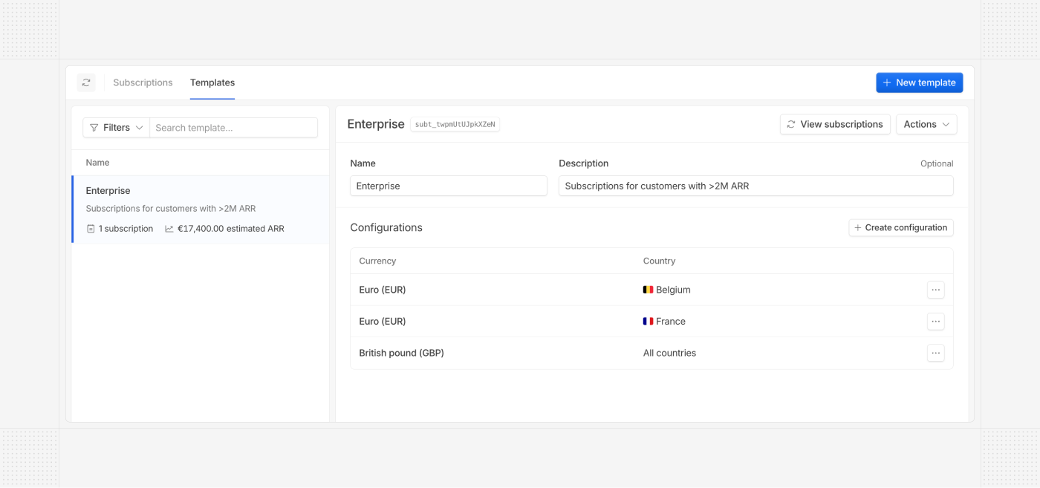1040x488 pixels.
Task: Click the estimated ARR chart icon
Action: pos(169,229)
